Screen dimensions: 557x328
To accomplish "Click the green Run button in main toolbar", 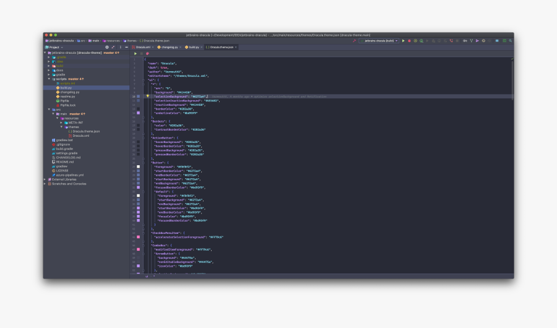I will coord(403,41).
